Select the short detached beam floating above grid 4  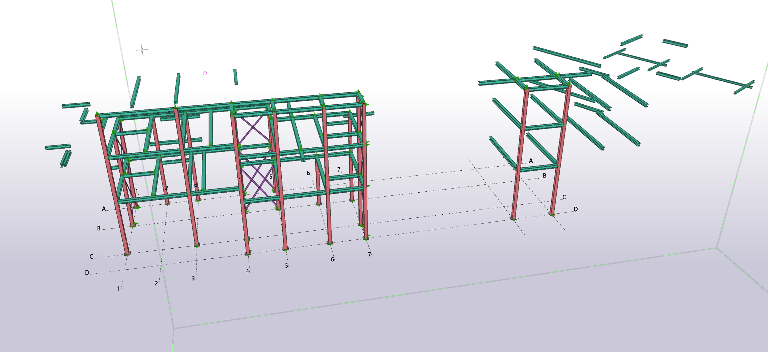(235, 77)
